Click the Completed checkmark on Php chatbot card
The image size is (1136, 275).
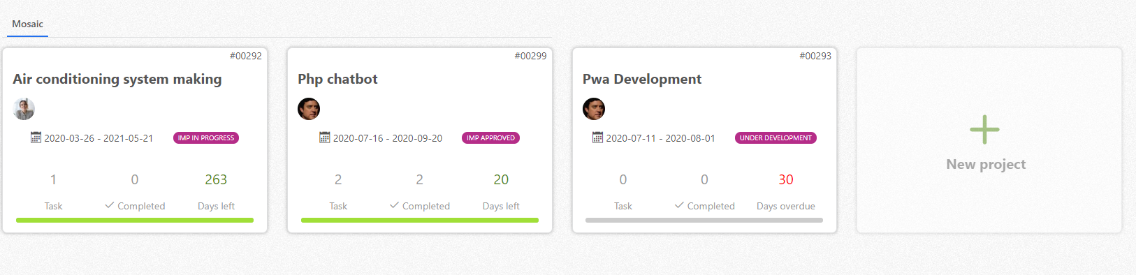pos(395,205)
